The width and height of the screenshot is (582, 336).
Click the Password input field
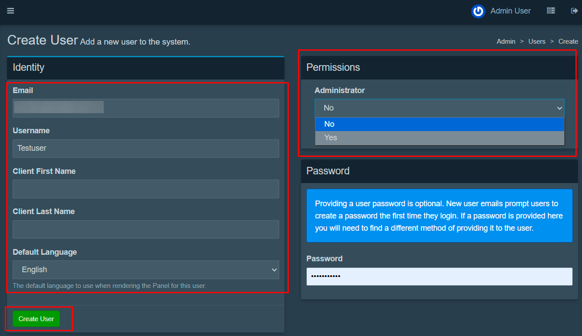[x=439, y=277]
